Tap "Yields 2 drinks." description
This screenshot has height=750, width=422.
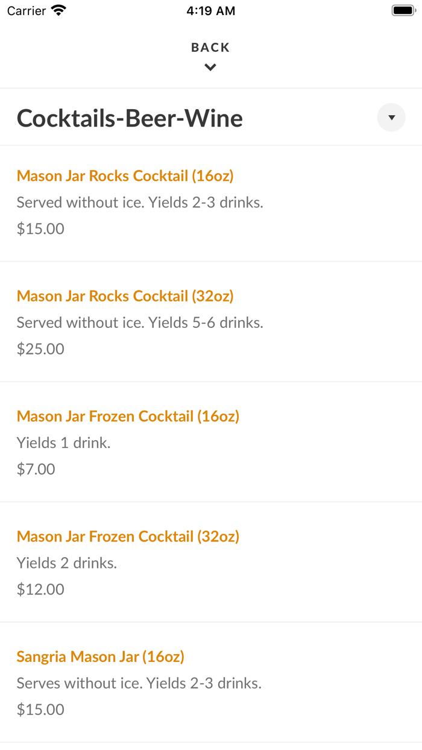pyautogui.click(x=67, y=563)
